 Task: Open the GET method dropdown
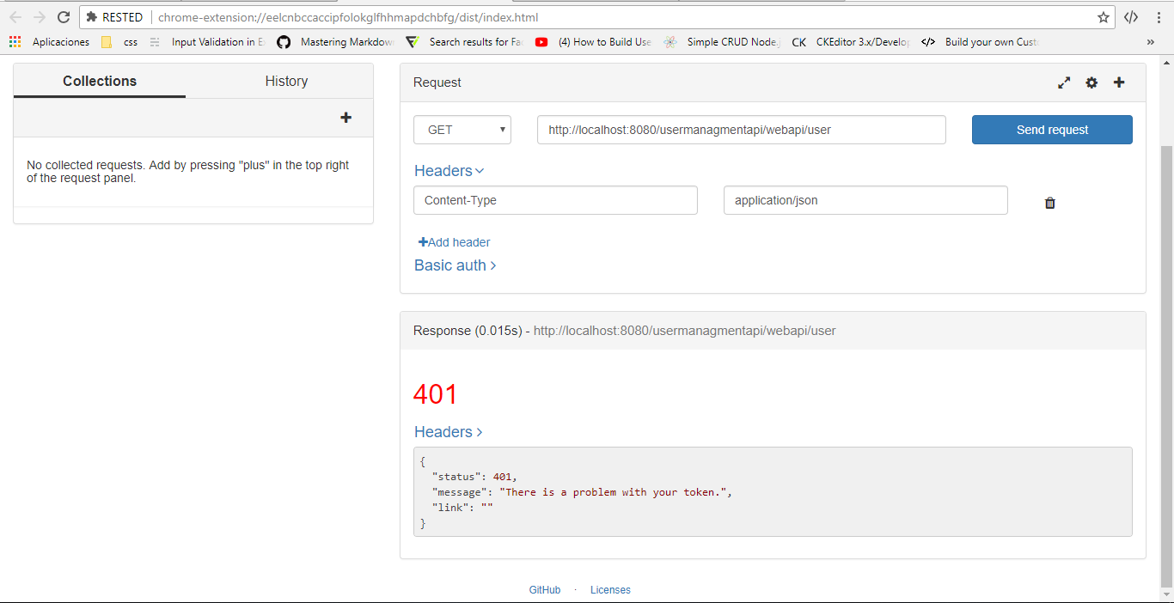(462, 129)
